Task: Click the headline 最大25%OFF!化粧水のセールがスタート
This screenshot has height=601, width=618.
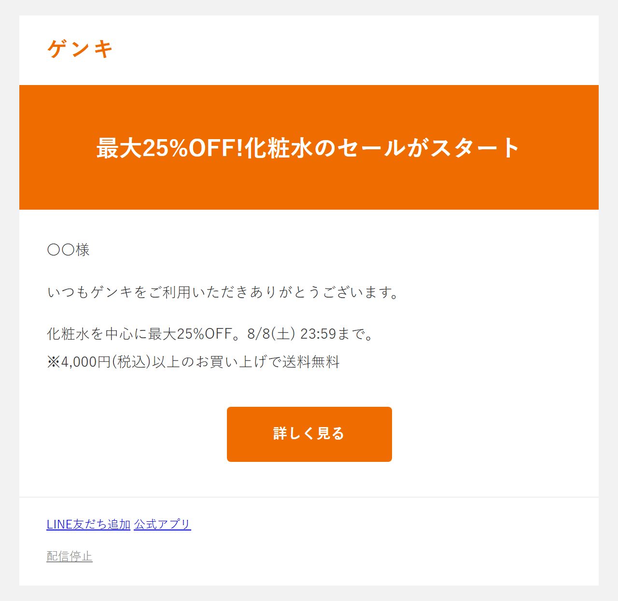Action: pyautogui.click(x=308, y=148)
